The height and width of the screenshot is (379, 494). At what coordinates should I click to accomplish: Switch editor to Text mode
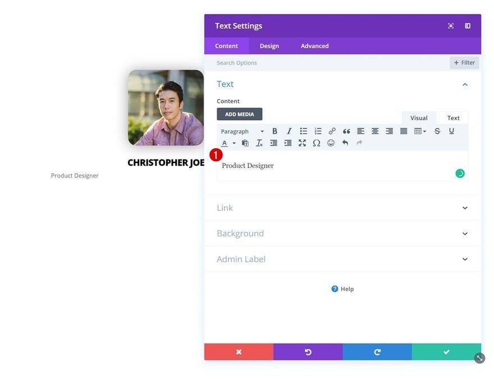click(454, 118)
